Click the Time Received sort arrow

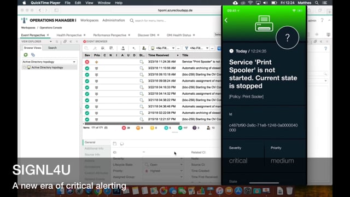178,55
